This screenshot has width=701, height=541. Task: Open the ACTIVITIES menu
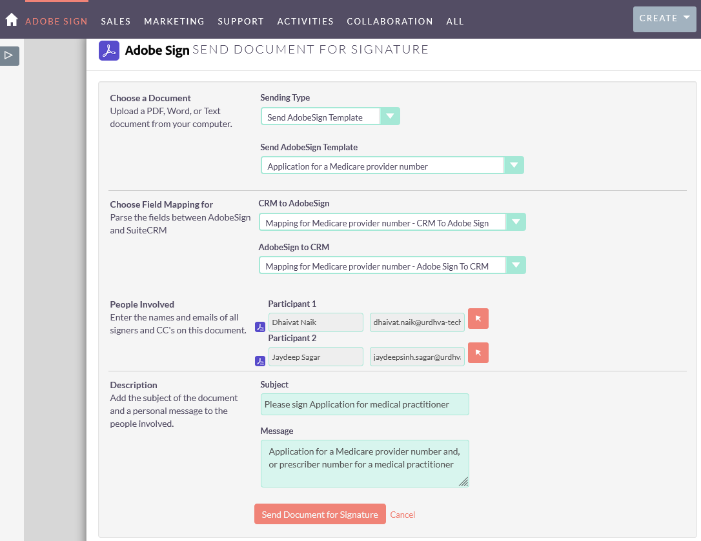tap(305, 21)
